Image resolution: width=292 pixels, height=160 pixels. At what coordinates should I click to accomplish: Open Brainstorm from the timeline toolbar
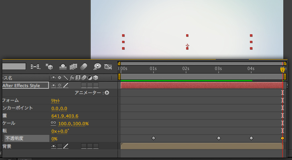pos(97,66)
